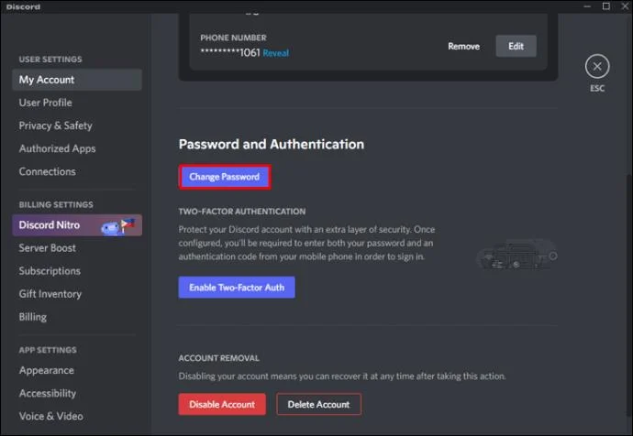Viewport: 633px width, 436px height.
Task: Open Voice & Video settings
Action: pyautogui.click(x=77, y=417)
